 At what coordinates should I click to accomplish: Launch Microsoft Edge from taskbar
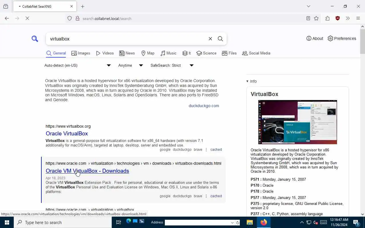129,221
